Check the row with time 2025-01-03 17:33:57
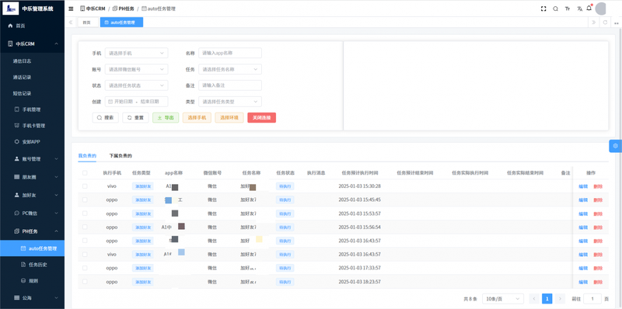 pyautogui.click(x=85, y=268)
